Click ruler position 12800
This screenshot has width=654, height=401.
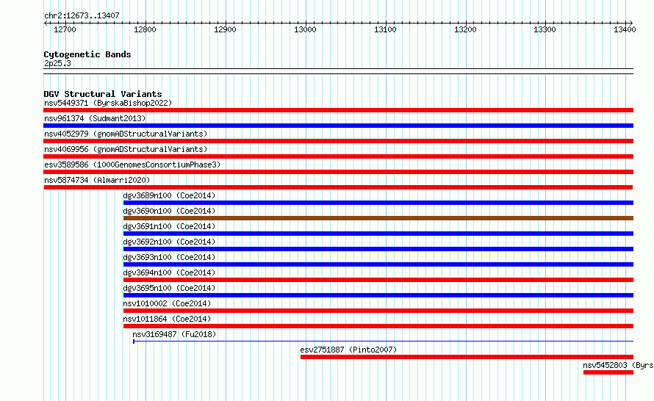[x=145, y=29]
